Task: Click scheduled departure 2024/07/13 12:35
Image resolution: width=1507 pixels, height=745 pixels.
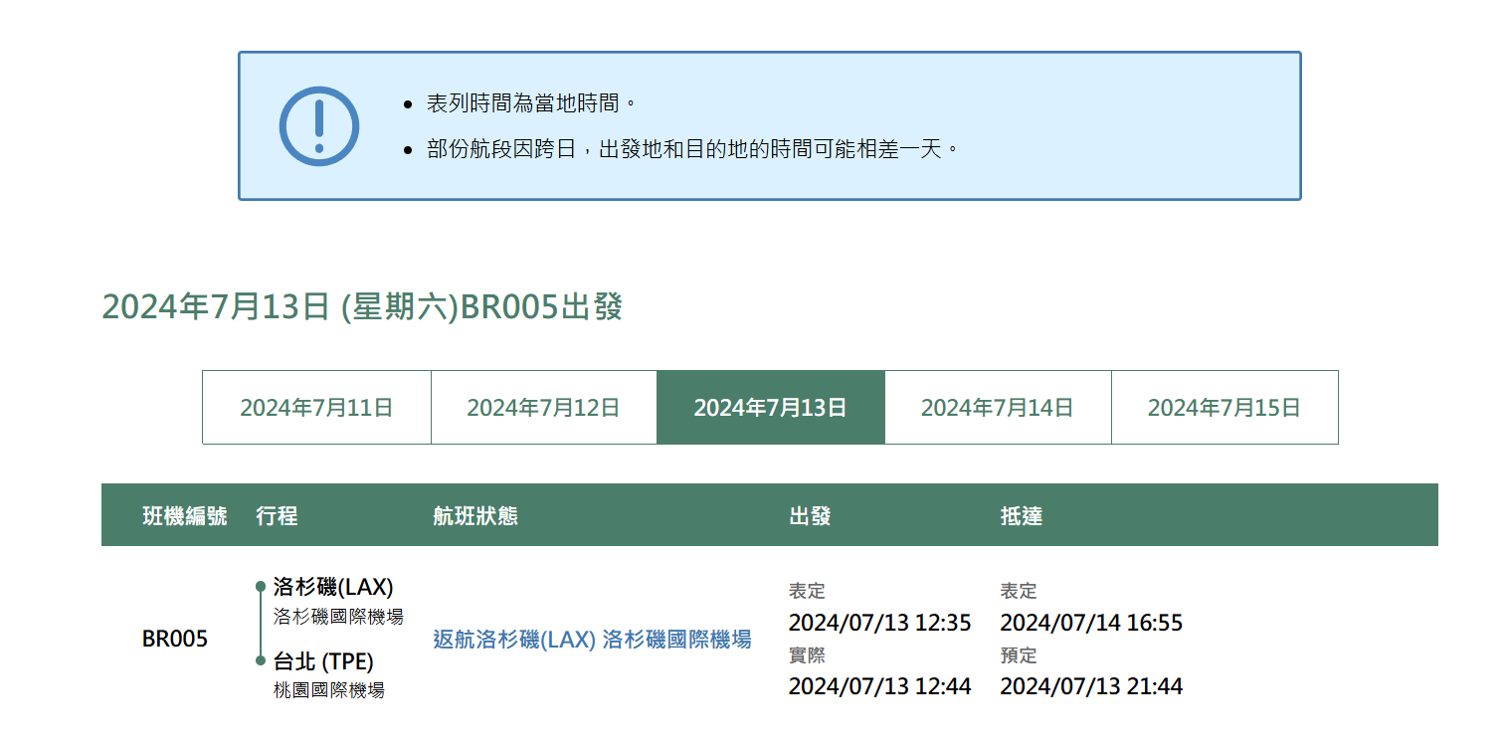Action: 879,623
